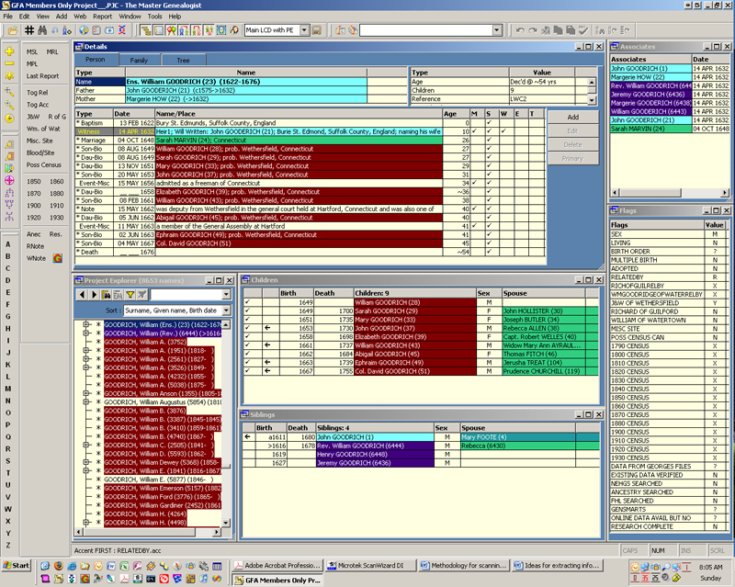
Task: Toggle checkmark beside child William GOODRICH (28)
Action: point(247,302)
